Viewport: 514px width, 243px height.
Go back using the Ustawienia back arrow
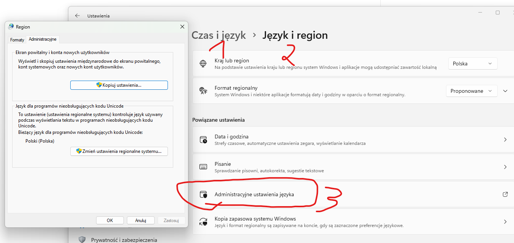(77, 16)
